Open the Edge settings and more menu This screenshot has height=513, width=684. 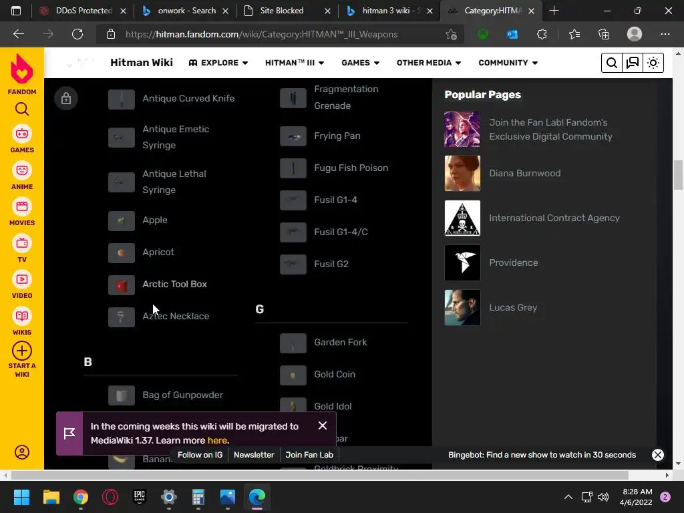click(665, 34)
